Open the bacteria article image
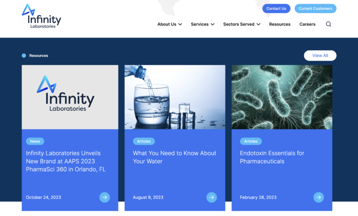358x216 pixels. coord(282,97)
